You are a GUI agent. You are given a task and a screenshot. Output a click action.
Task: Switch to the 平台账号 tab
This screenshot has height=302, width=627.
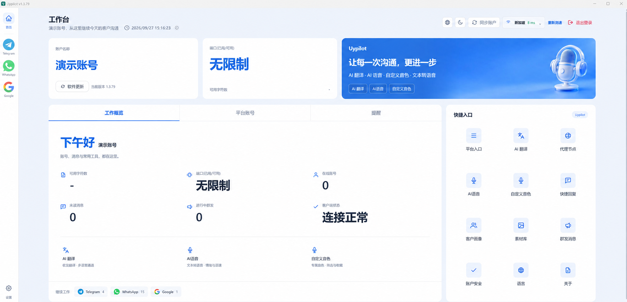[245, 113]
